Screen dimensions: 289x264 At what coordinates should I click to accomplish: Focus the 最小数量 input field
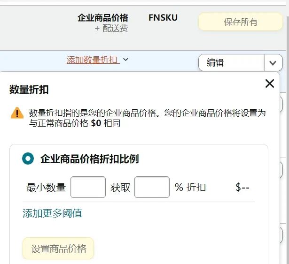tap(88, 187)
